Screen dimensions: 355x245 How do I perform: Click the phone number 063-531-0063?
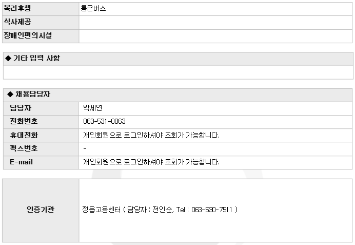tap(104, 122)
